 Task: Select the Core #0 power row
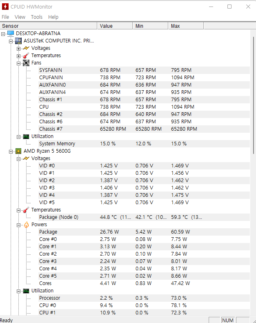point(144,239)
